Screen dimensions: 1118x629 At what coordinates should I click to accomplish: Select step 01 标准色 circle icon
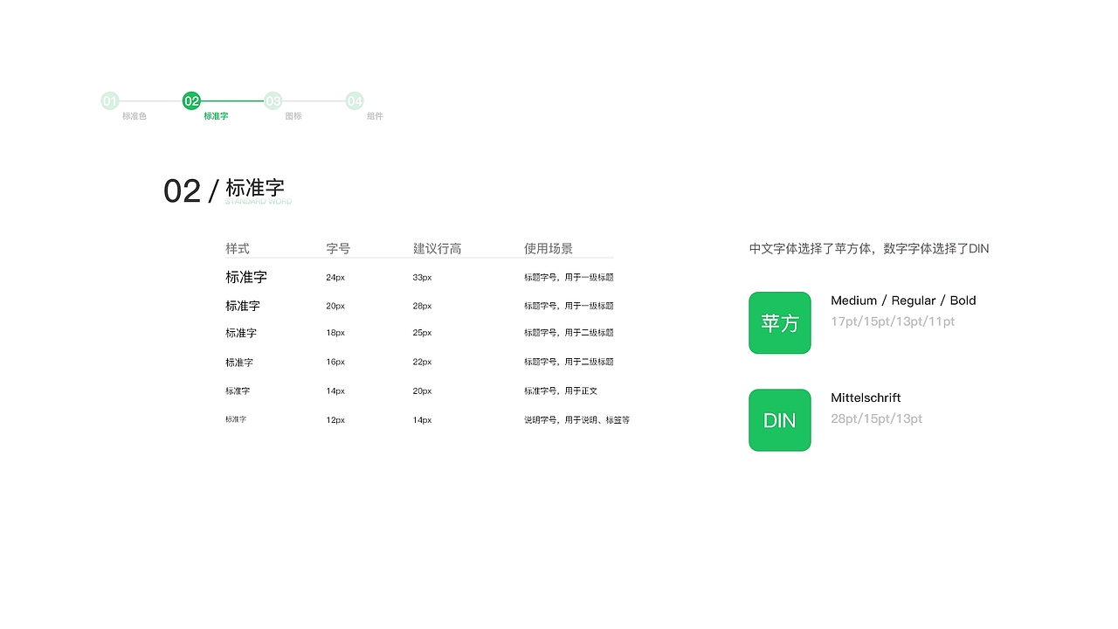click(111, 100)
